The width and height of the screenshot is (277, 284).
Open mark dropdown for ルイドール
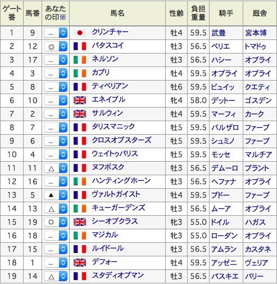pos(56,250)
